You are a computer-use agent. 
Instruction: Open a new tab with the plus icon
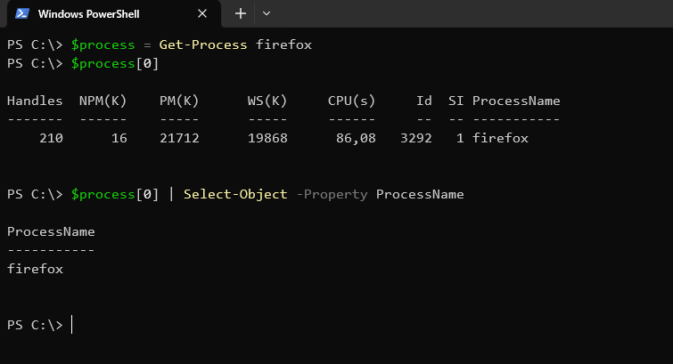[240, 14]
